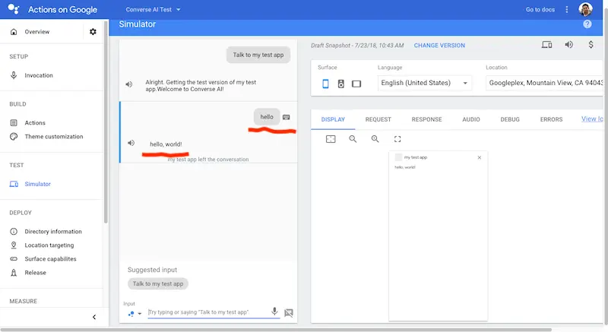The width and height of the screenshot is (608, 332).
Task: Open the Converse AI Test project dropdown
Action: click(x=153, y=9)
